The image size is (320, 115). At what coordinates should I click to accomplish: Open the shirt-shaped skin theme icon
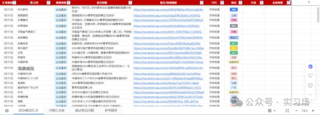click(x=311, y=85)
